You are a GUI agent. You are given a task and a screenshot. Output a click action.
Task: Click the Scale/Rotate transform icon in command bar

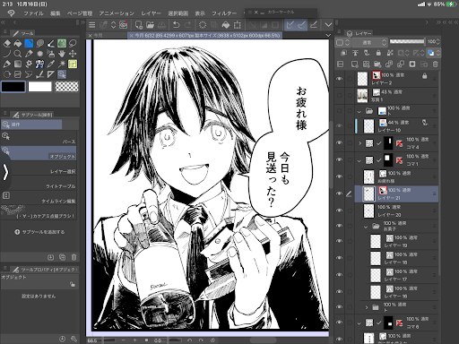point(238,25)
